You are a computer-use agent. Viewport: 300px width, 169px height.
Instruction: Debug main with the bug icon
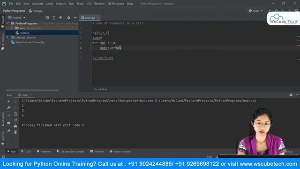tap(276, 11)
